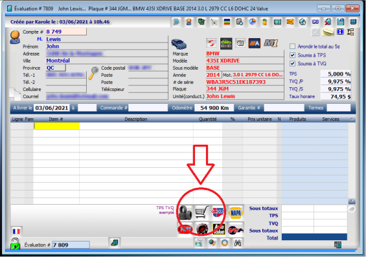Click the grid scroll up arrow
This screenshot has width=366, height=257.
(352, 119)
